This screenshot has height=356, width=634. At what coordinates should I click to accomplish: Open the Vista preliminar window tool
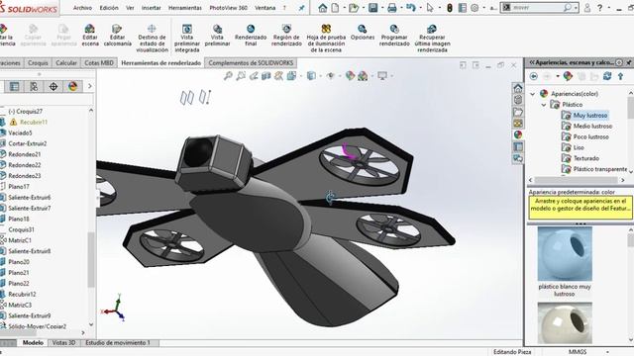tap(217, 35)
